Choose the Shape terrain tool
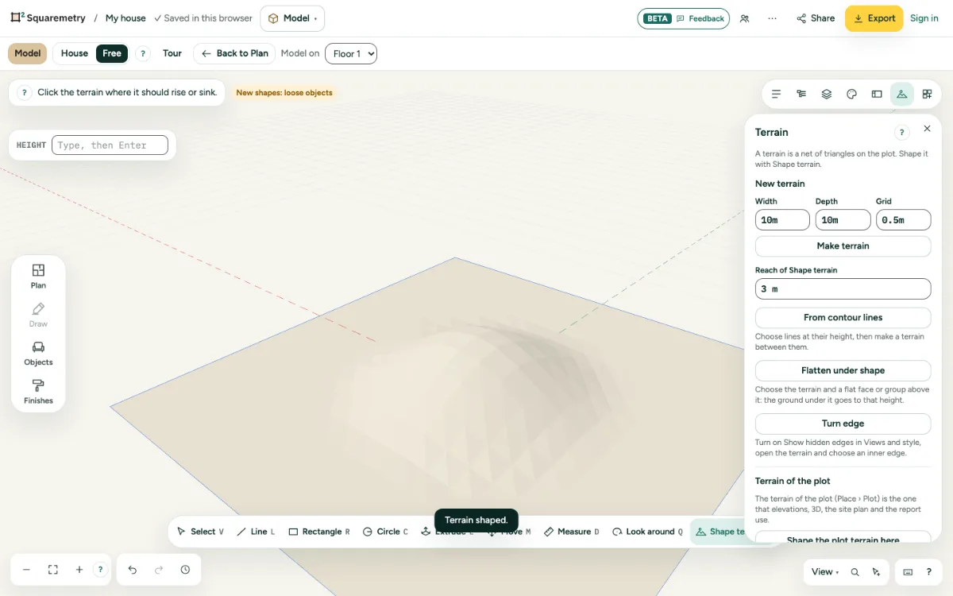Screen dimensions: 953x596 click(719, 532)
